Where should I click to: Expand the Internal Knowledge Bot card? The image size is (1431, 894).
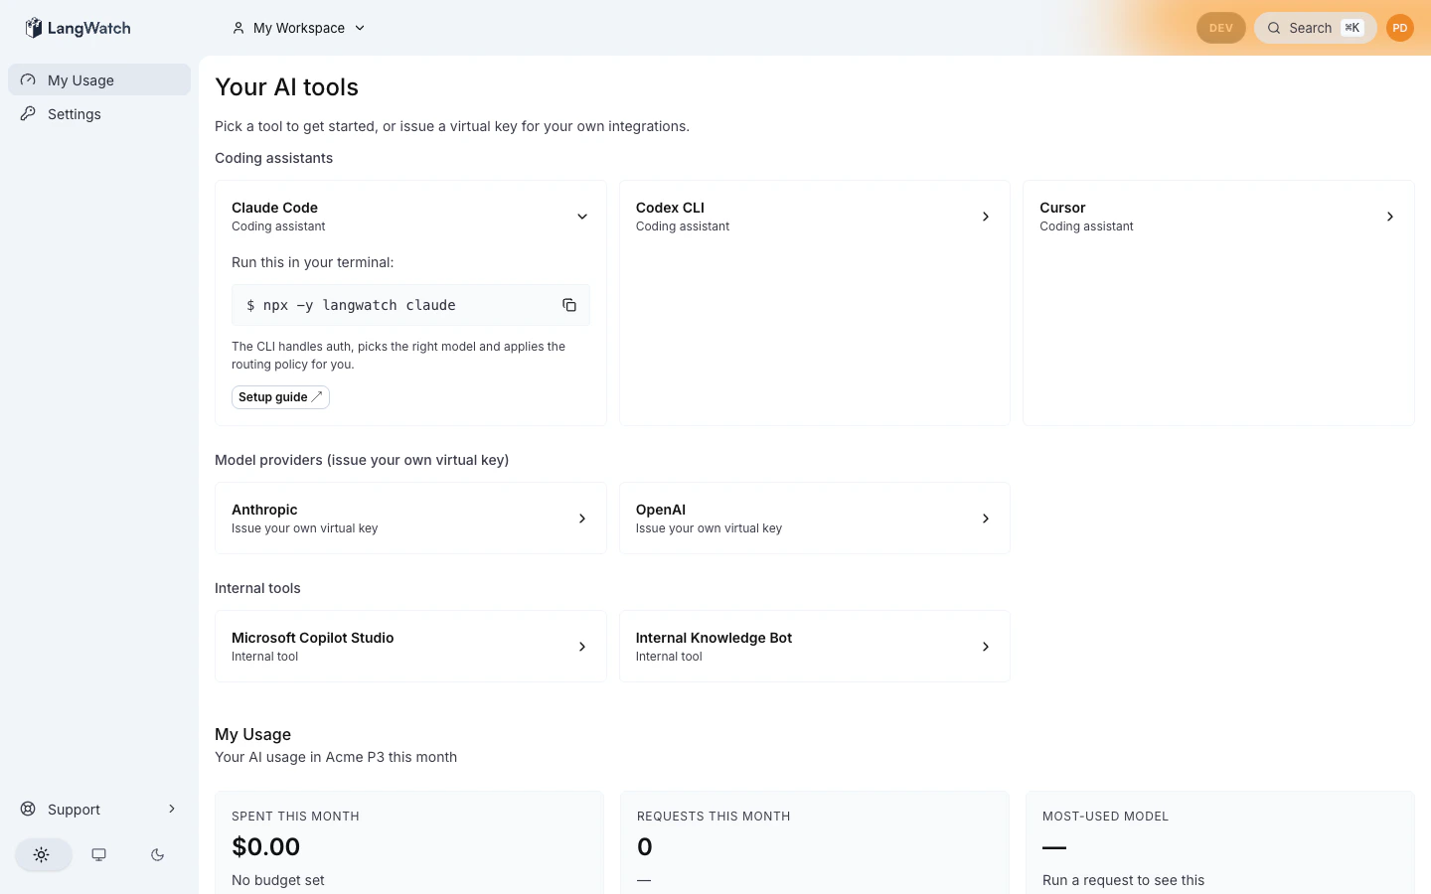[986, 647]
